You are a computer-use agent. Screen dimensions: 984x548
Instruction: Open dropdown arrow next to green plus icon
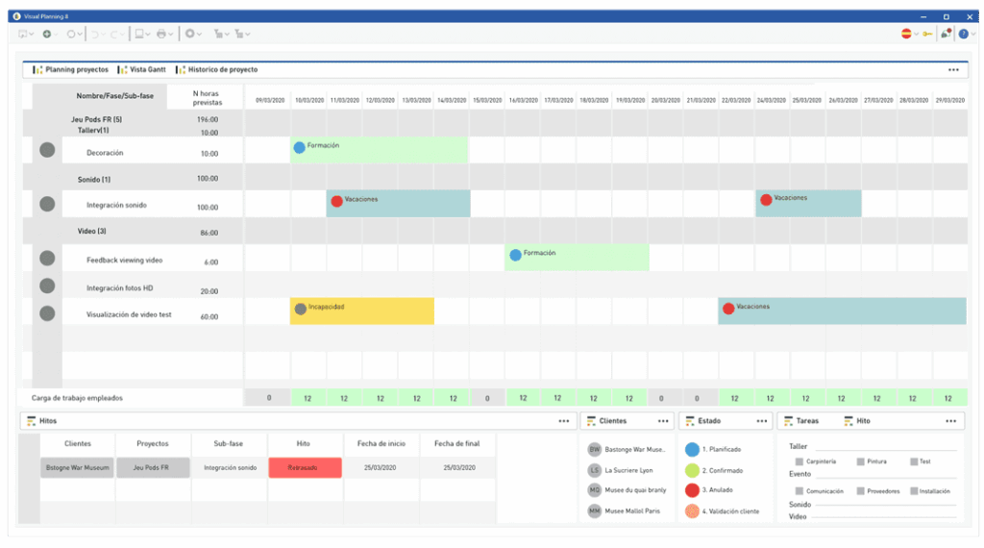coord(56,35)
